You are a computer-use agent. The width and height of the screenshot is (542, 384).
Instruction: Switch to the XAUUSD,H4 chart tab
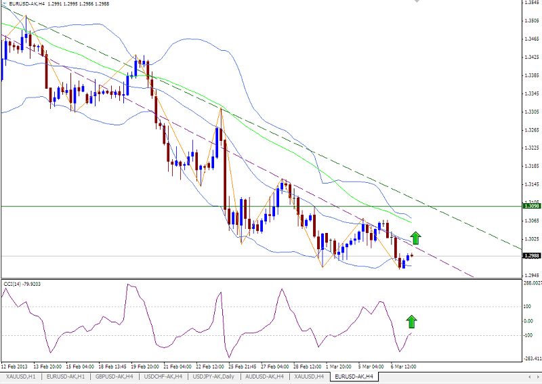pyautogui.click(x=309, y=376)
